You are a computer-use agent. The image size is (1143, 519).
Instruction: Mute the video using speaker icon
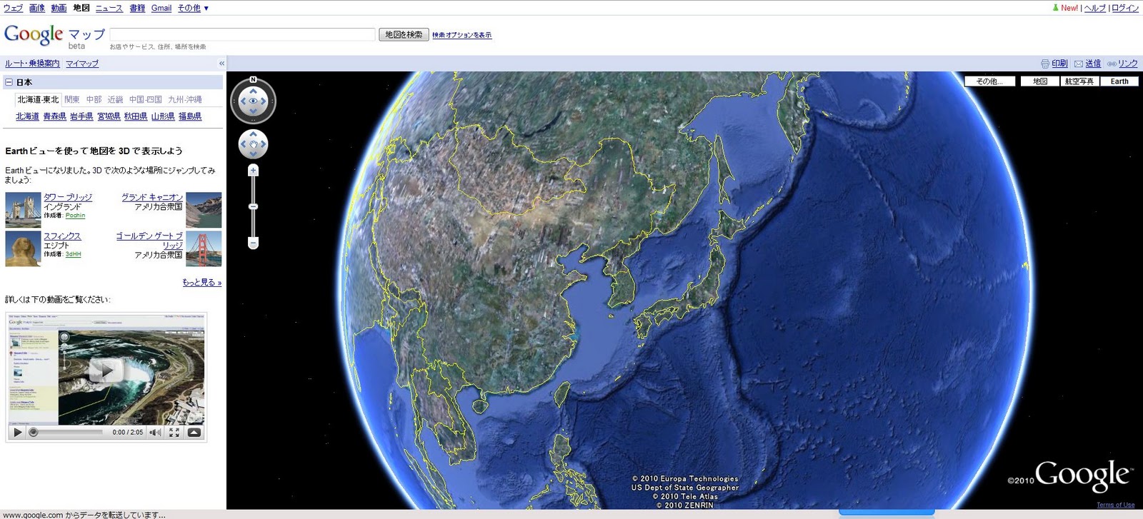tap(154, 432)
